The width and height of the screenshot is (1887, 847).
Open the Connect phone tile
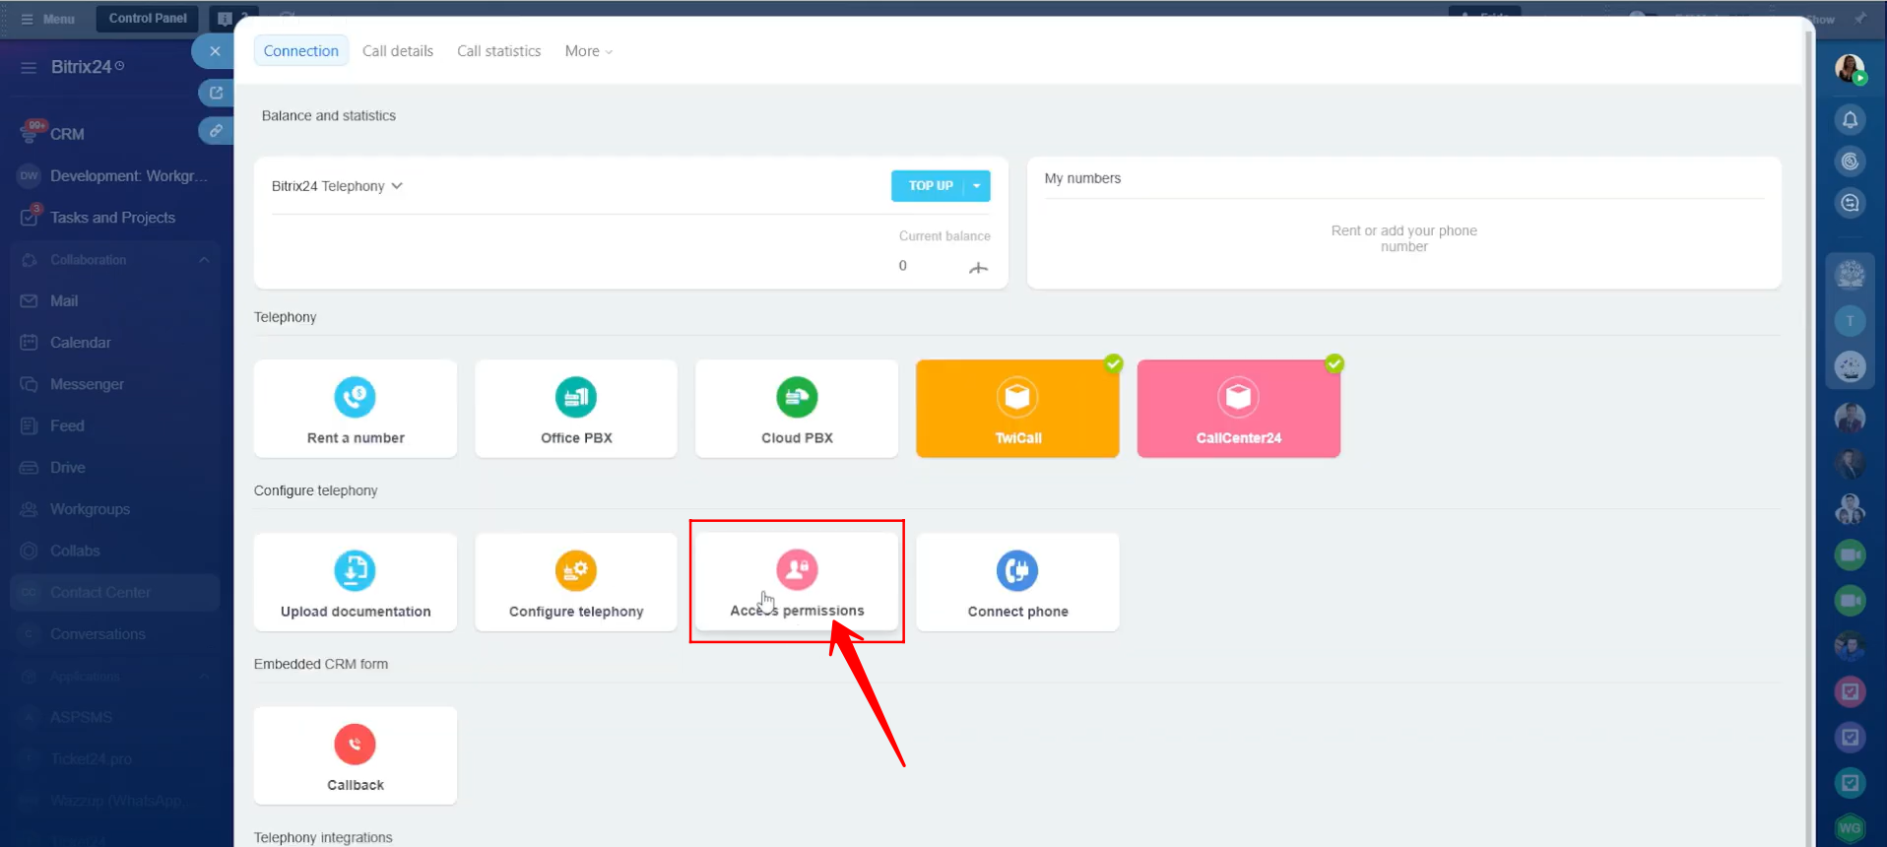(1017, 582)
